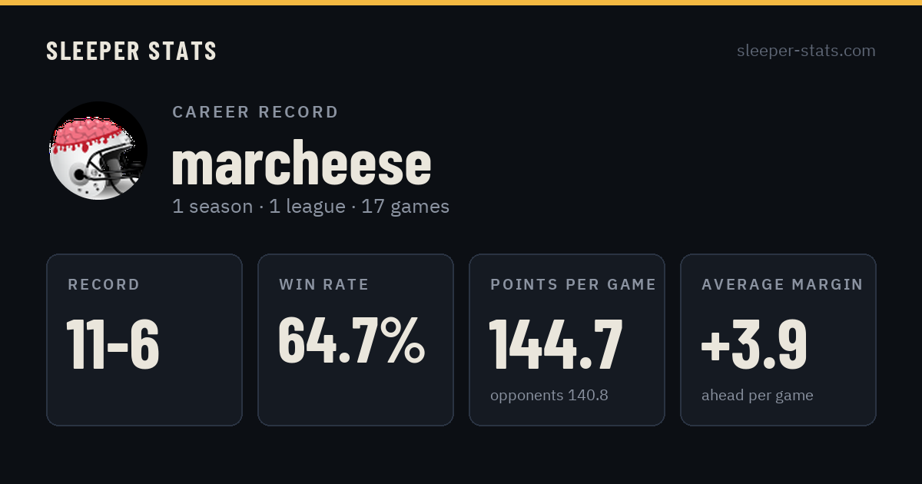Select the POINTS PER GAME card
The width and height of the screenshot is (922, 484).
pyautogui.click(x=567, y=340)
